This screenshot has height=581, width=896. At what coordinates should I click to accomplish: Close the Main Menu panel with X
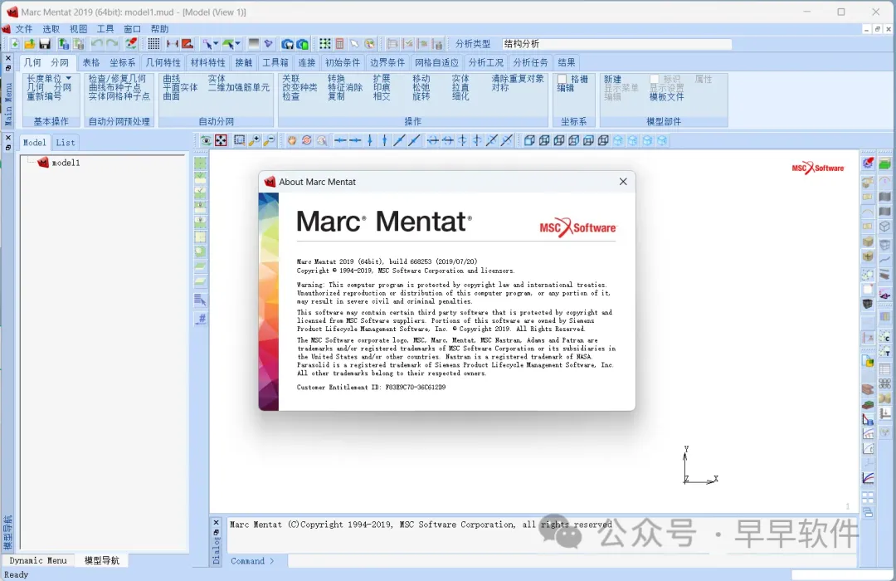pyautogui.click(x=8, y=58)
